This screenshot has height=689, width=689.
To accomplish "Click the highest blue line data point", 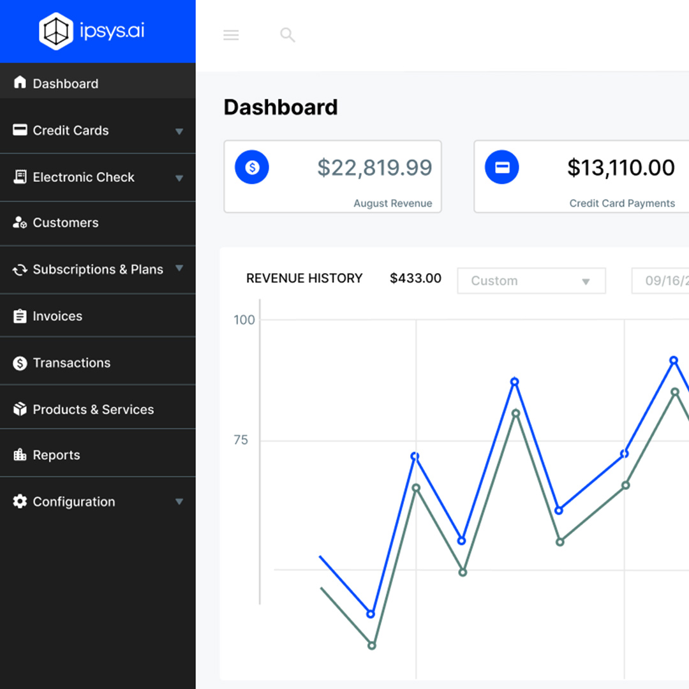I will point(673,360).
